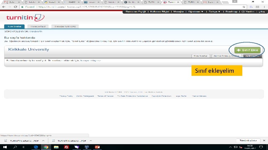This screenshot has height=150, width=268.
Task: Open PowerPoint from the taskbar
Action: click(x=97, y=147)
